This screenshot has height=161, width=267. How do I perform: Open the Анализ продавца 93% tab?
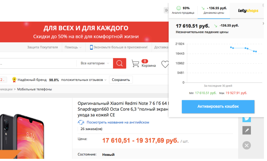[183, 10]
